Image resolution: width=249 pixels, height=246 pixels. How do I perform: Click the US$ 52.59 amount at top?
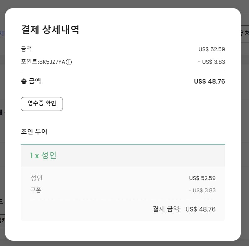pos(212,49)
